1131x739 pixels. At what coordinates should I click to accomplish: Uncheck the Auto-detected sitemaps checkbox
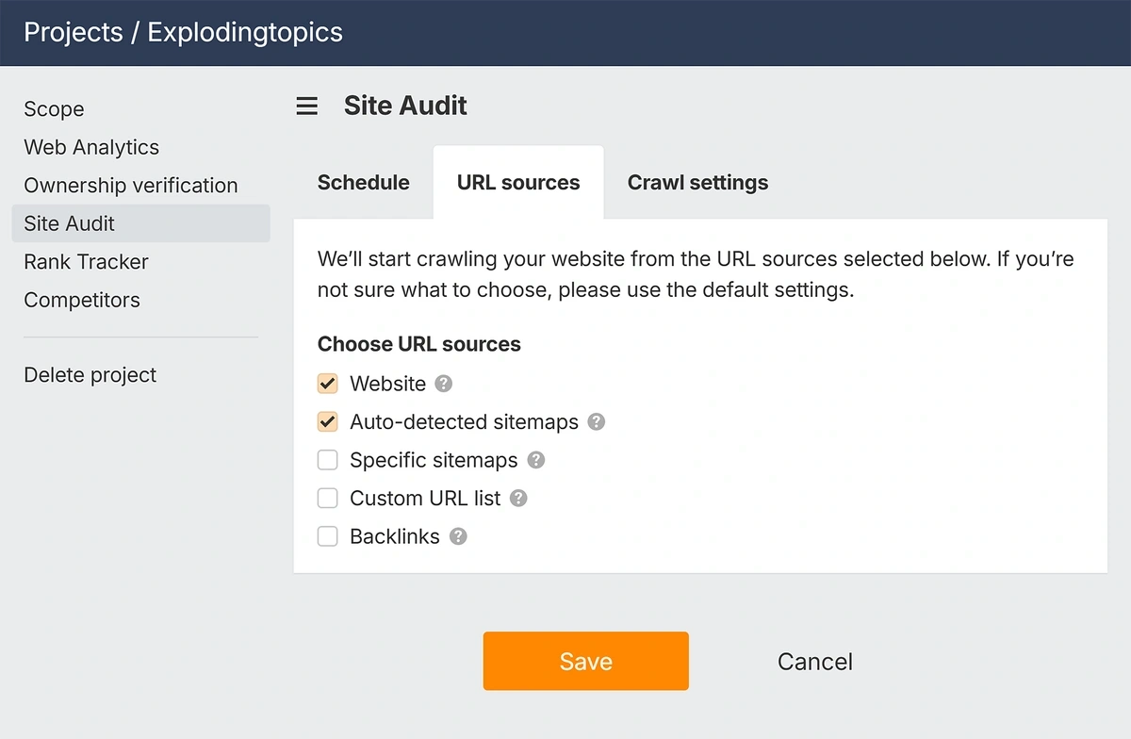[x=328, y=421]
